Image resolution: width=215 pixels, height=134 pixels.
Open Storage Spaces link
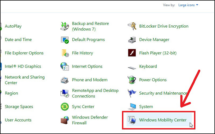(19, 107)
